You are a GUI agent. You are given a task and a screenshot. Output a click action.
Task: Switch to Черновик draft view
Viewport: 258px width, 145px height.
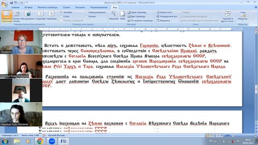(52, 16)
